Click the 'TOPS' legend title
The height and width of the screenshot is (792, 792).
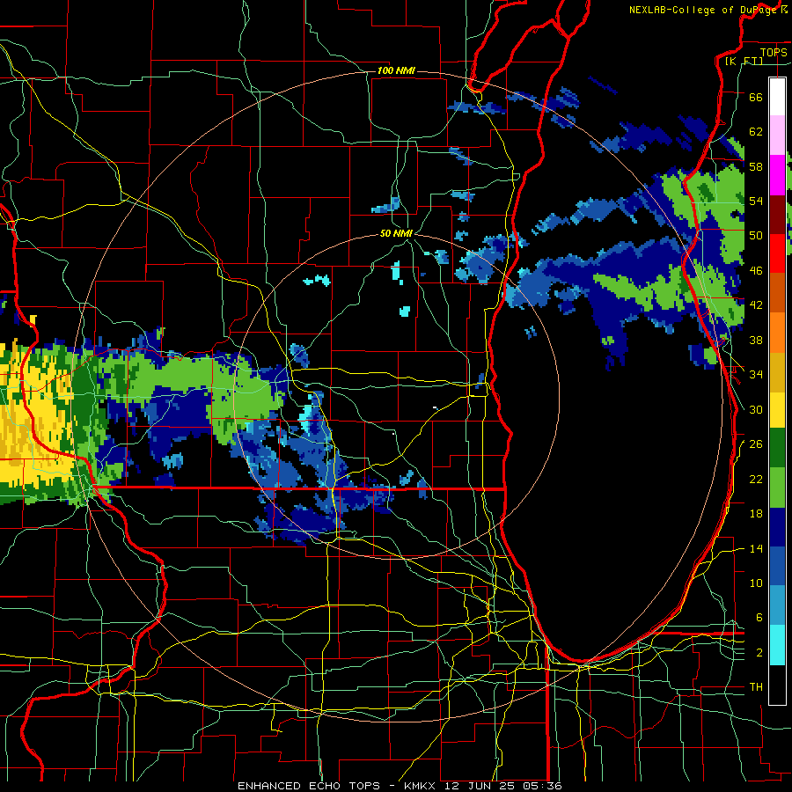[774, 52]
